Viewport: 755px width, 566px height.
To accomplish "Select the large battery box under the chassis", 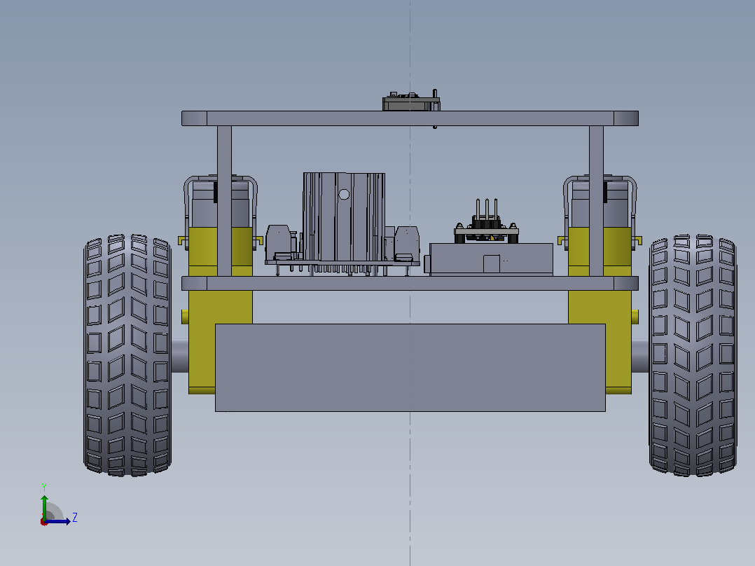I will pos(410,368).
